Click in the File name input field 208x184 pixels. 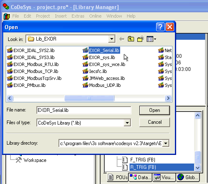pyautogui.click(x=84, y=110)
